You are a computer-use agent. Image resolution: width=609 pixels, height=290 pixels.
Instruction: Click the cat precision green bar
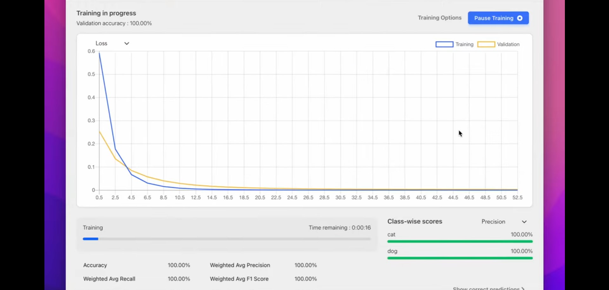click(x=460, y=242)
